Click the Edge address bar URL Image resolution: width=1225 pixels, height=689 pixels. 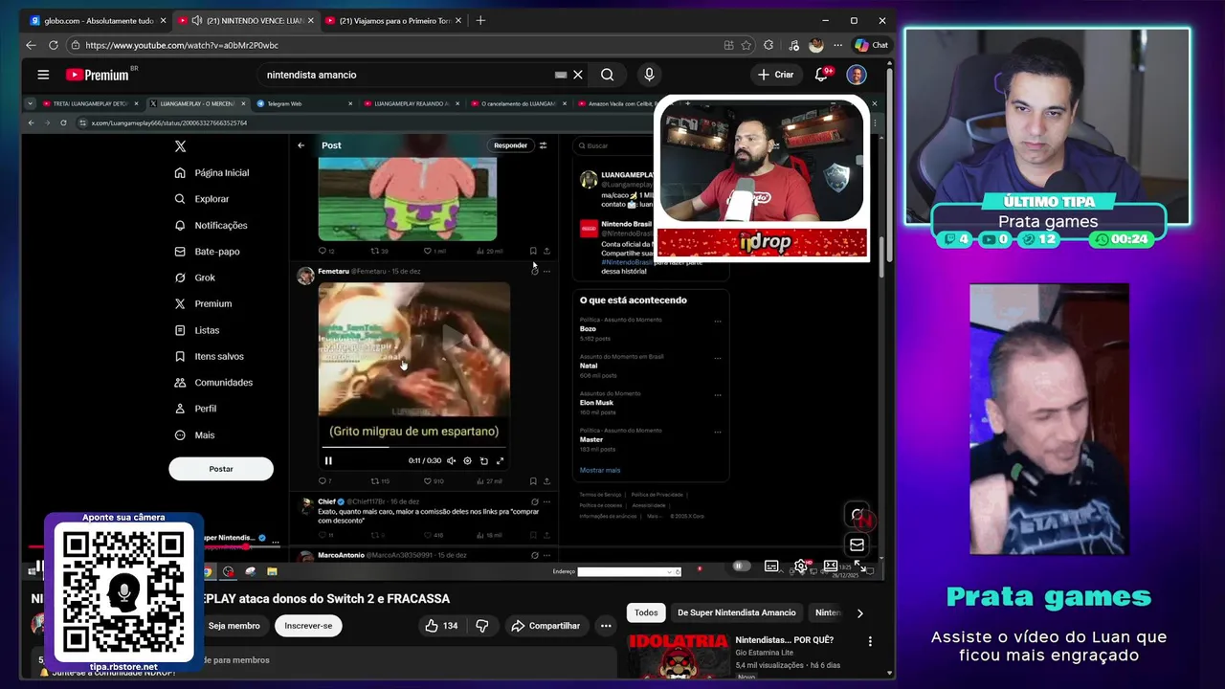coord(182,45)
